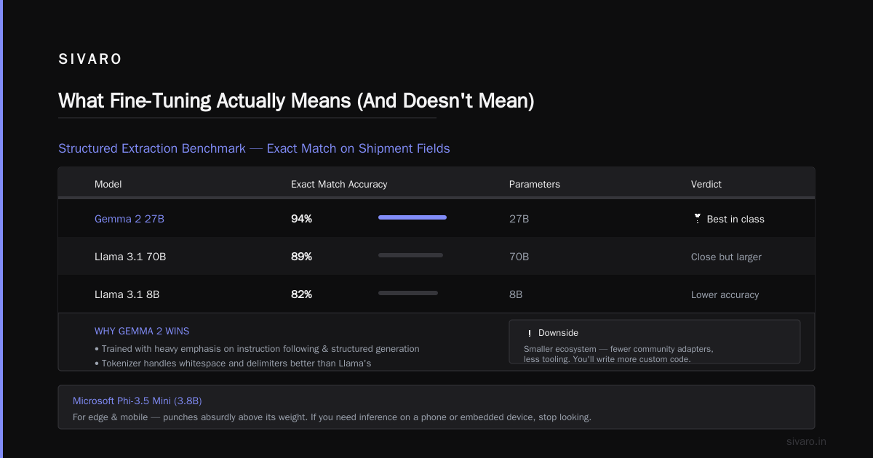Open the Gemma 2 27B model link
Viewport: 873px width, 458px height.
click(129, 219)
